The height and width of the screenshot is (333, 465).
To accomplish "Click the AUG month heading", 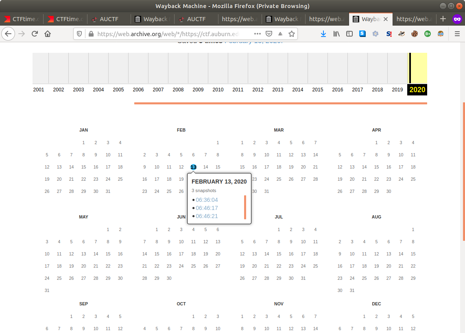I will (x=376, y=217).
